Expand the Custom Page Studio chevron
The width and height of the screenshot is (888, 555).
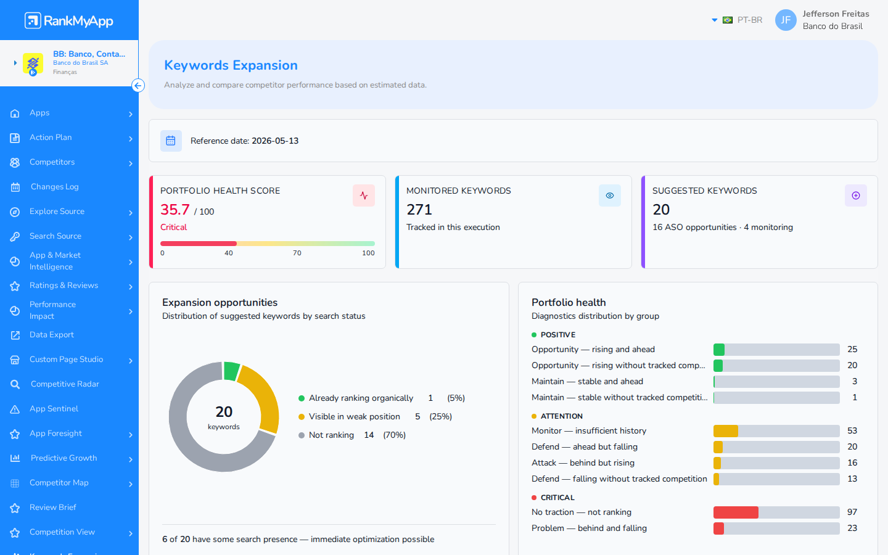point(131,361)
